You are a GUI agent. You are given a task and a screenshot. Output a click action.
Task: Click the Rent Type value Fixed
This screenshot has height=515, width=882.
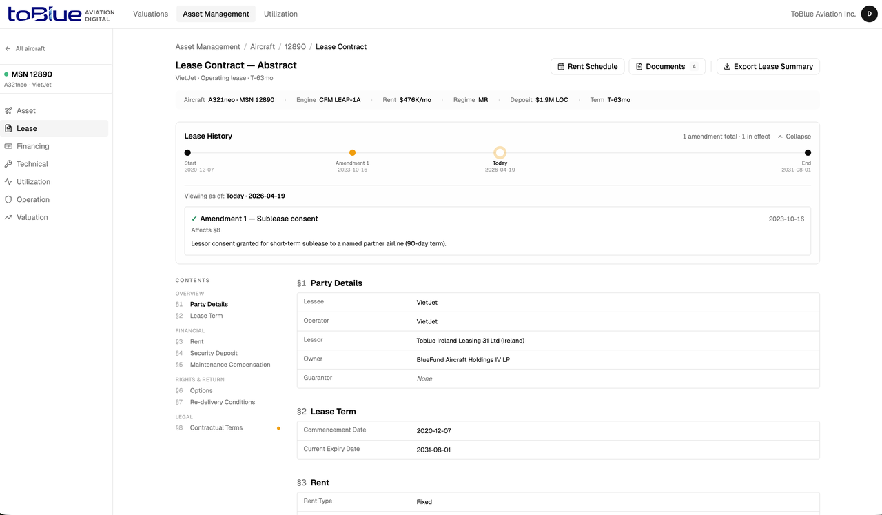coord(424,502)
